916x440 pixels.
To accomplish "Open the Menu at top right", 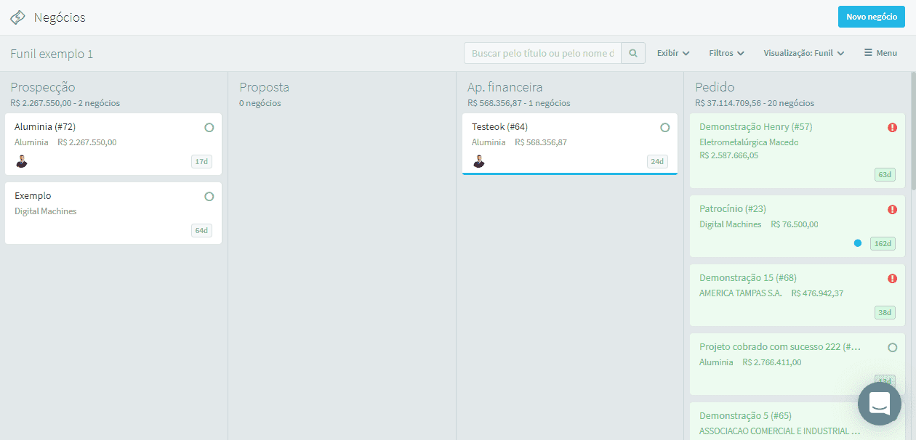I will (x=880, y=52).
